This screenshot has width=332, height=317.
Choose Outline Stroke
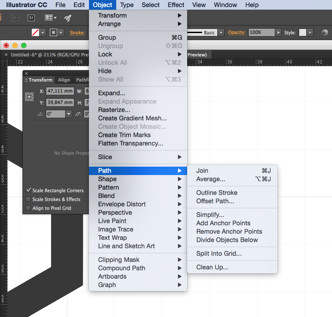(x=232, y=193)
